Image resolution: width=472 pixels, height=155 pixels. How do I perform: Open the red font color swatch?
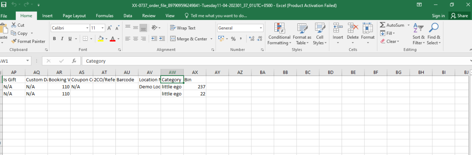[113, 39]
